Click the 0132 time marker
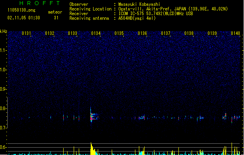The height and width of the screenshot is (155, 244). click(50, 33)
